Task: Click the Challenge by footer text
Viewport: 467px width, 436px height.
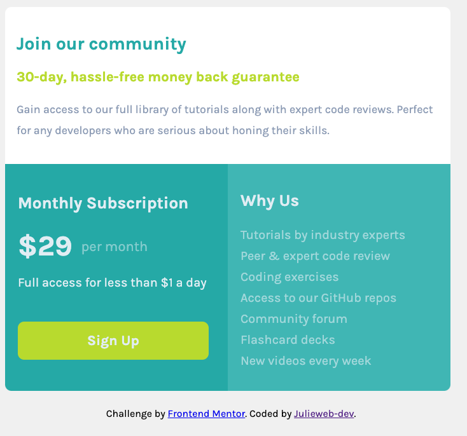Action: tap(136, 414)
